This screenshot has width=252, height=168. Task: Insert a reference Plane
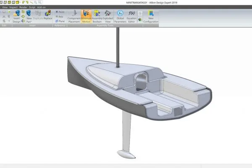tap(60, 21)
